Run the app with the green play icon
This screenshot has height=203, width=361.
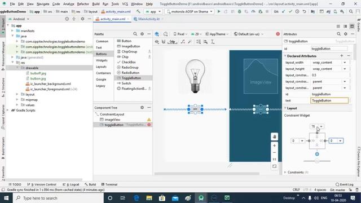(x=219, y=11)
